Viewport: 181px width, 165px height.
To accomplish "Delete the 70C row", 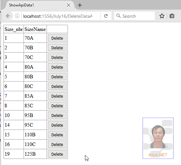I will (57, 57).
